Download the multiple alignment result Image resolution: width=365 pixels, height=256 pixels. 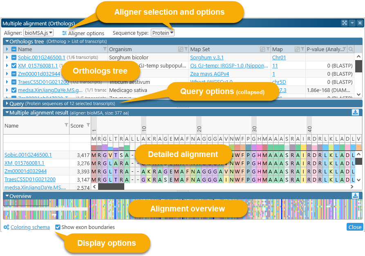[355, 112]
